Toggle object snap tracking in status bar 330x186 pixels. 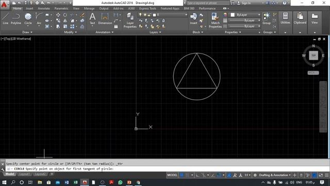(213, 175)
